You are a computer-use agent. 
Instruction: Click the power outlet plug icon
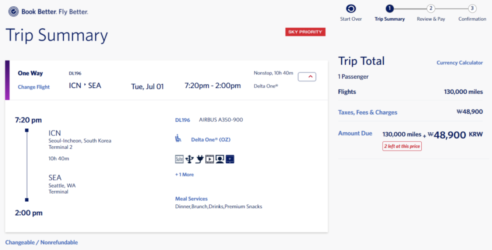(200, 159)
